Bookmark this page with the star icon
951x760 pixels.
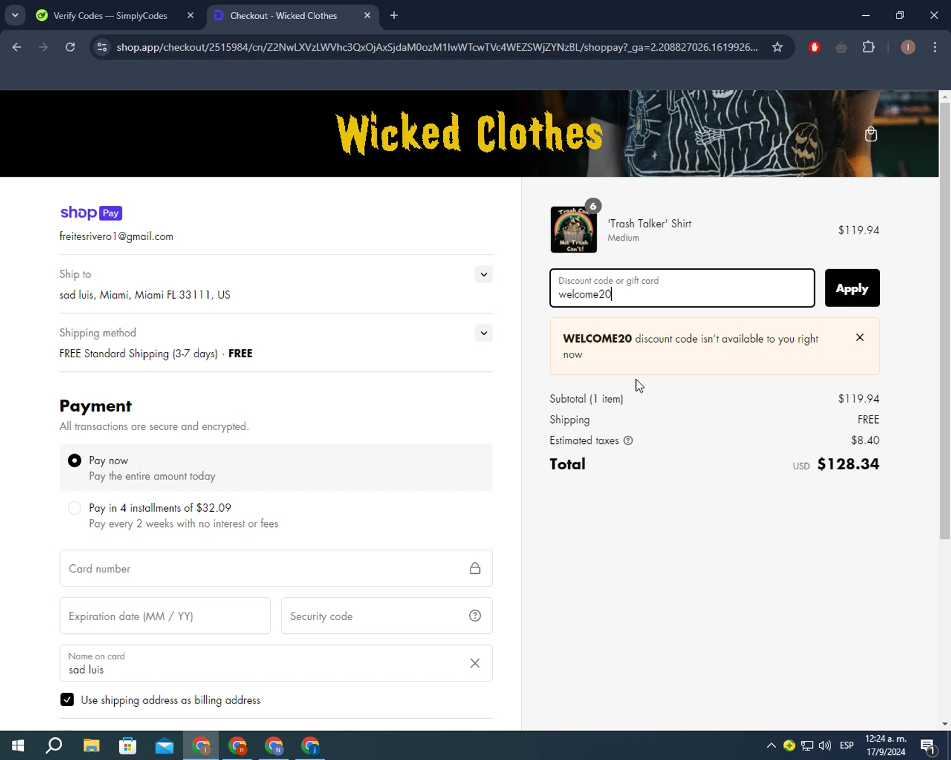777,47
